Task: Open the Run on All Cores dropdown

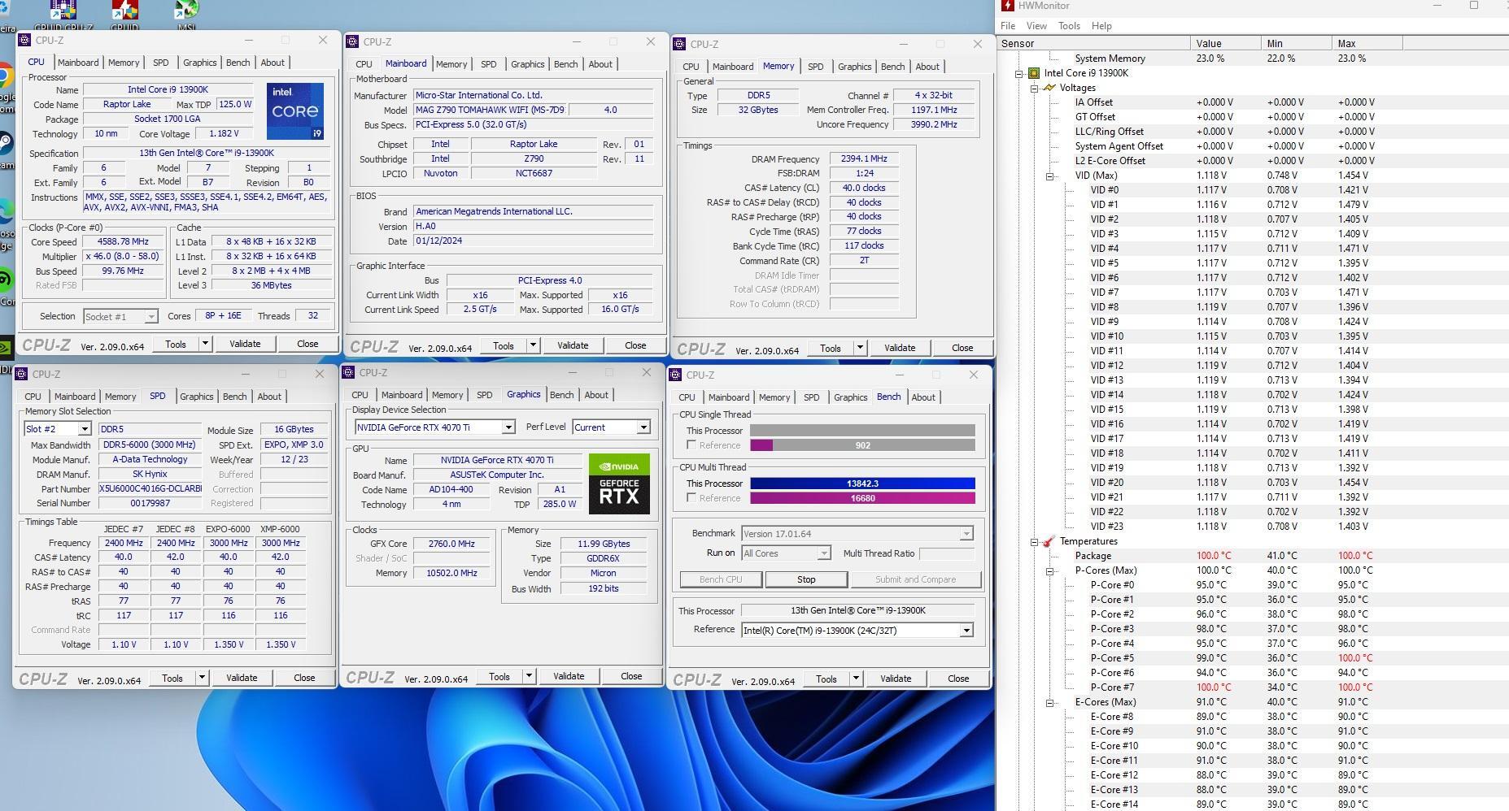Action: (823, 553)
